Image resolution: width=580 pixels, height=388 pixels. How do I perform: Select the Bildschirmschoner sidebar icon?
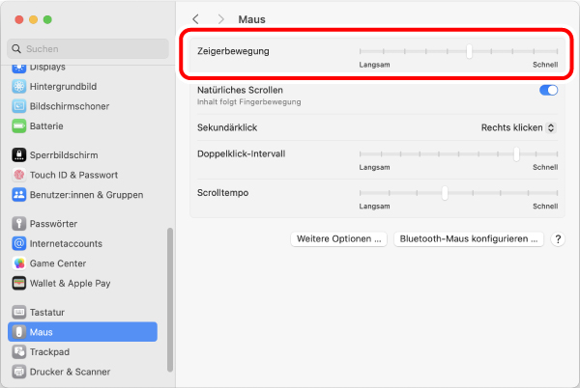[x=19, y=106]
